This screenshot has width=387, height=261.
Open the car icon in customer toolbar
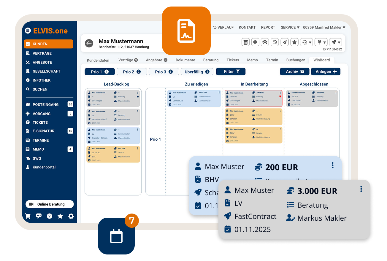point(265,42)
